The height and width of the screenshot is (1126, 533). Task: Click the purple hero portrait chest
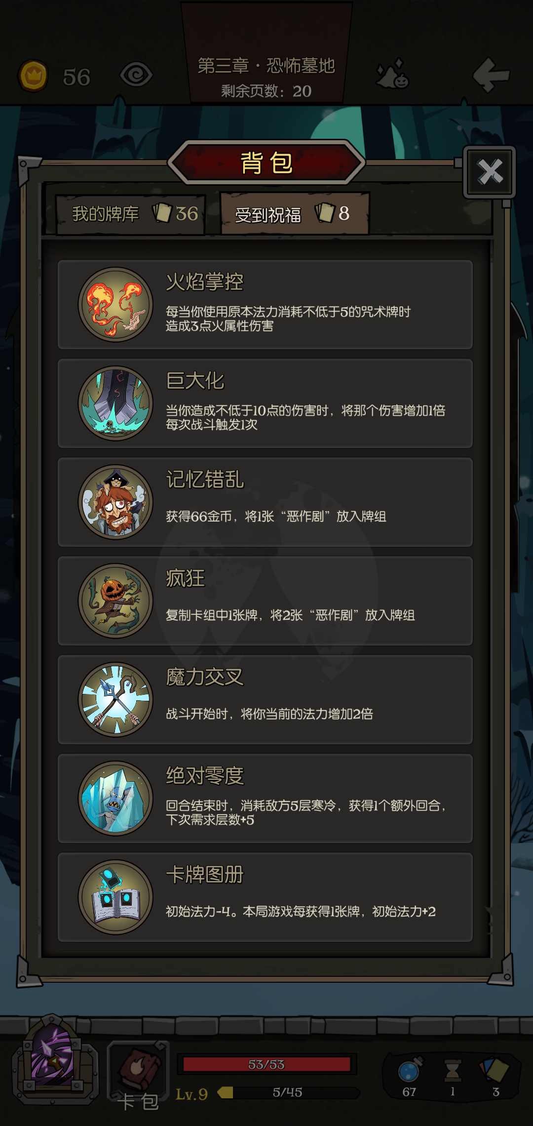coord(54,1060)
